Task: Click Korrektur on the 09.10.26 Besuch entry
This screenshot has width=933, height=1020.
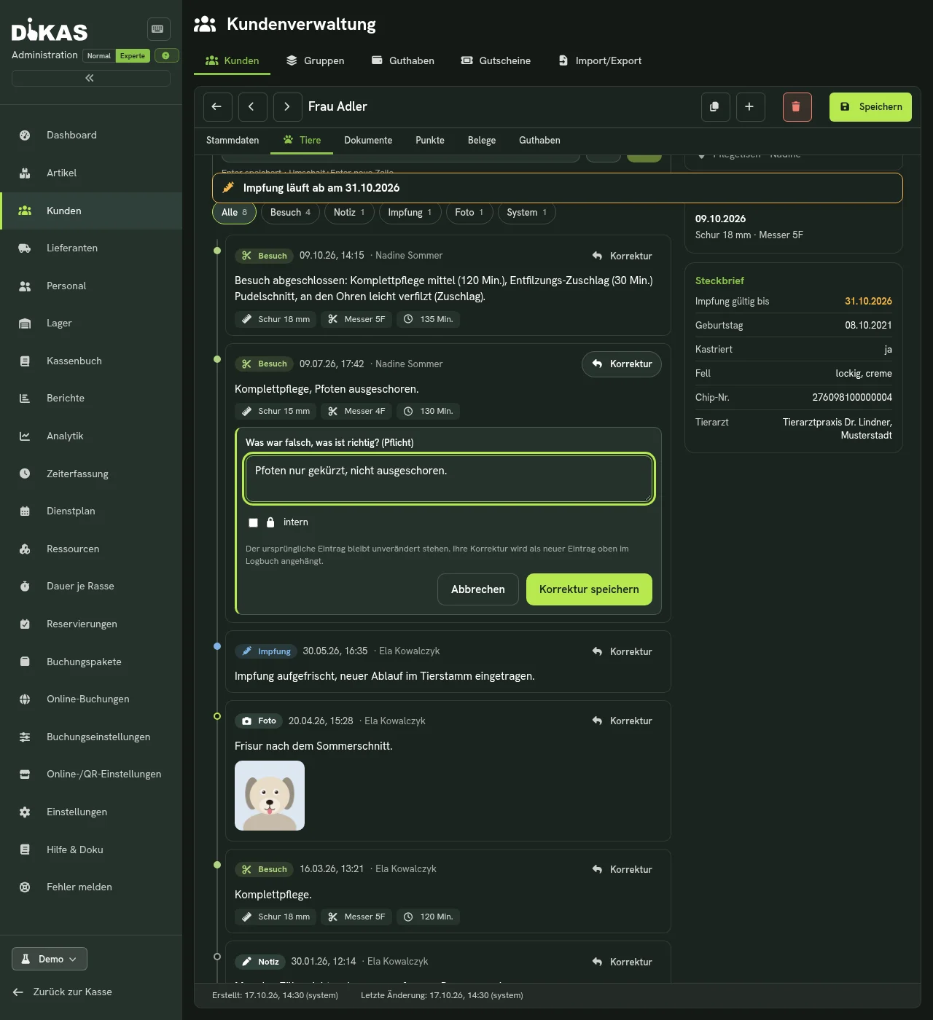Action: click(x=622, y=256)
